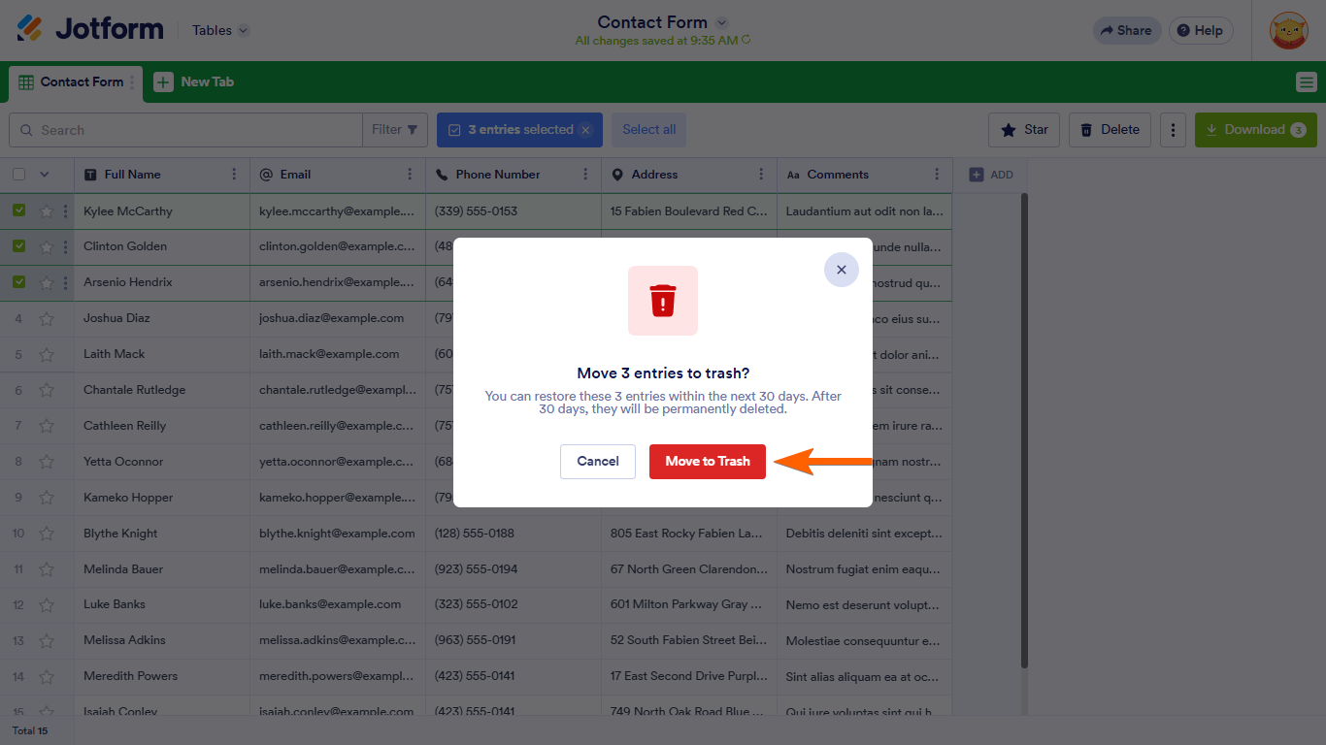Open the hamburger menu on tab bar
Viewport: 1326px width, 745px height.
(1306, 82)
